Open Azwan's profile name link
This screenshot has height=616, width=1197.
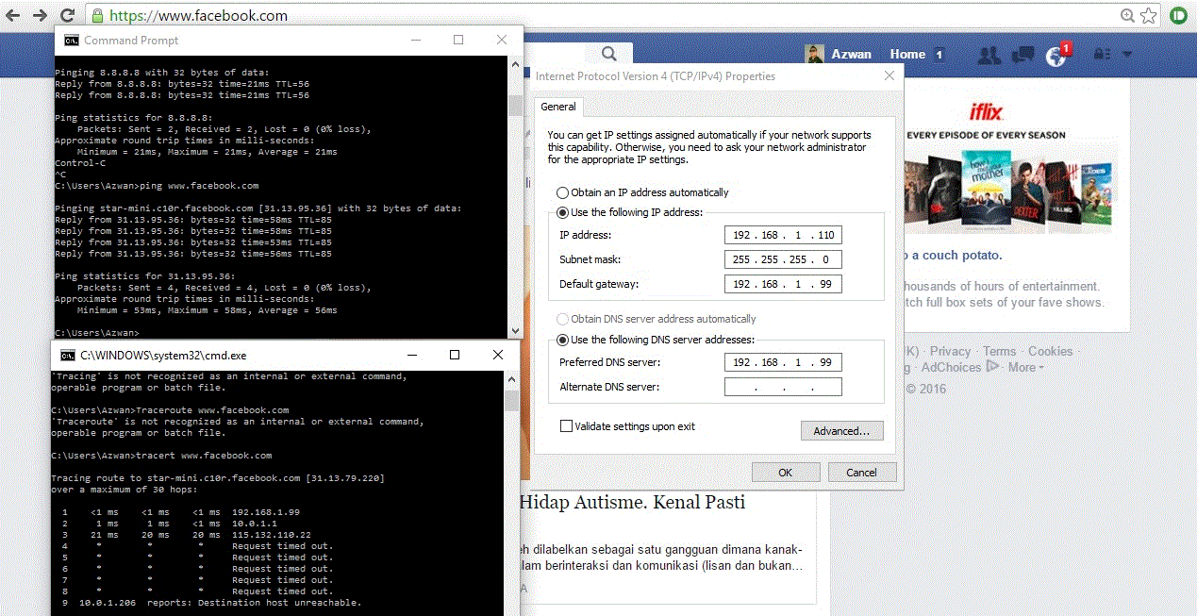(x=851, y=55)
